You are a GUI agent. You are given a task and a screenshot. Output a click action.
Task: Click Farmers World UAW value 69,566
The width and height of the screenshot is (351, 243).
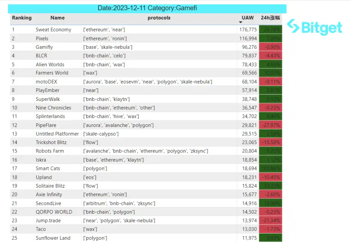tap(249, 73)
